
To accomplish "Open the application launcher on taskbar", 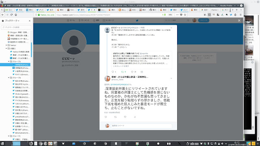I will (2, 144).
